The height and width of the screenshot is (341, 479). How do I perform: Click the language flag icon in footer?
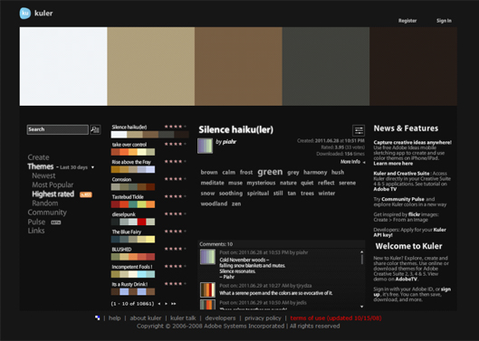coord(98,318)
